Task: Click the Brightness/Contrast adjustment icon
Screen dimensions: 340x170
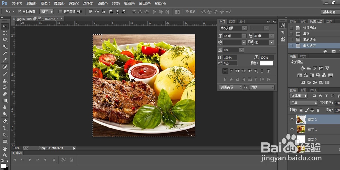Action: (x=303, y=68)
